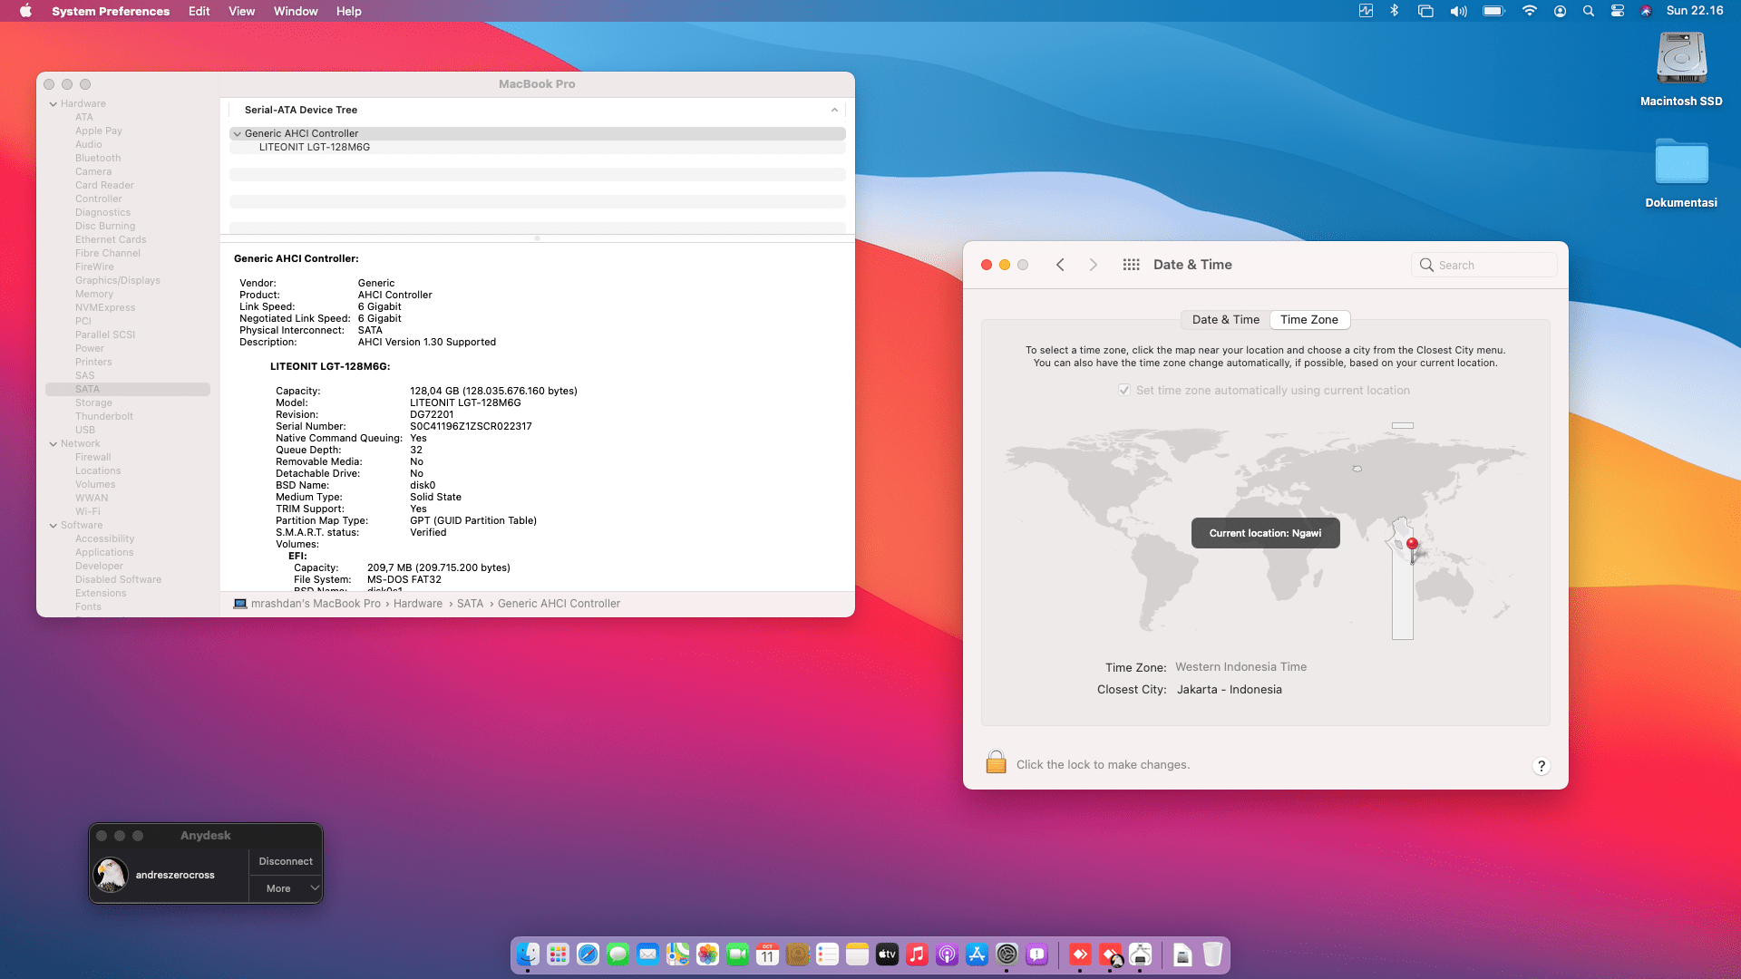Click Disconnect in the AnyDesk window
The height and width of the screenshot is (979, 1741).
[x=285, y=861]
